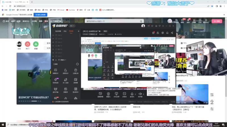Open the 歌词助手 tool
227x127 pixels.
click(75, 90)
